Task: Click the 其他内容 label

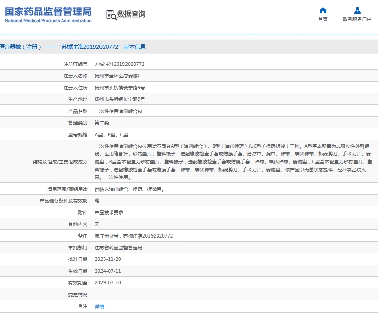Action: (x=78, y=224)
